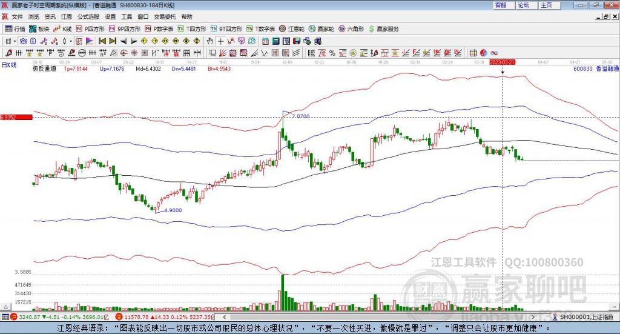Open the 设置 menu
The image size is (620, 334).
pos(110,16)
